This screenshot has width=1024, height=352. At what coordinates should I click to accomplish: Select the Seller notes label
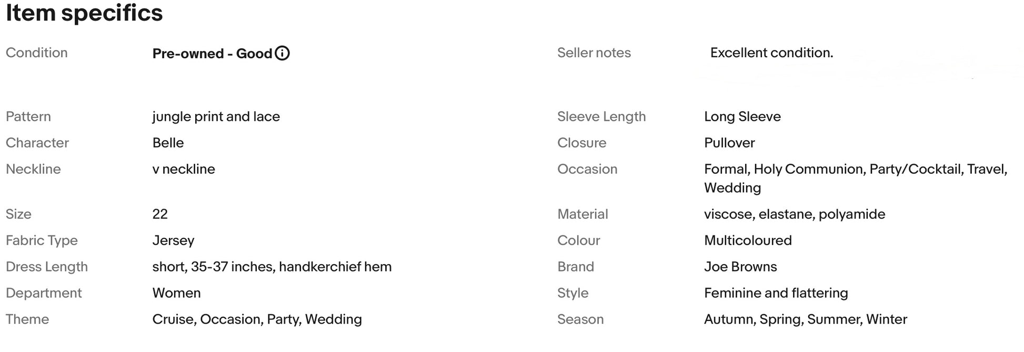click(x=594, y=53)
